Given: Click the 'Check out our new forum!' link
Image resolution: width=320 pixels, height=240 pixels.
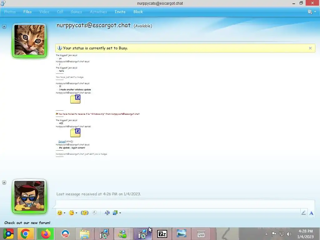Looking at the screenshot, I should coord(27,222).
